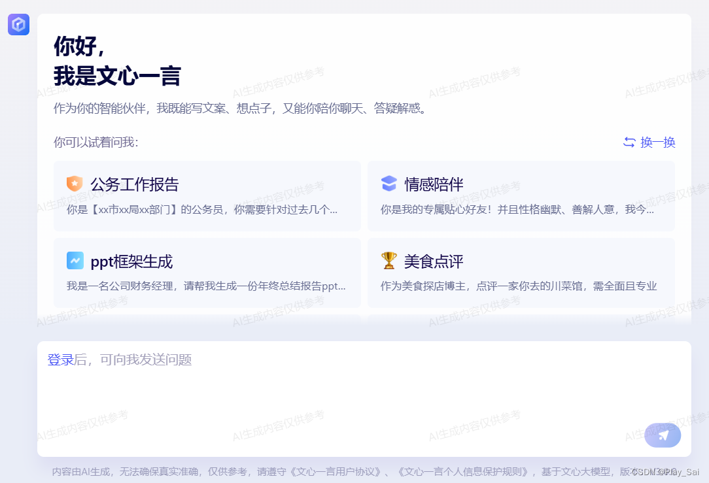Click the paper plane send button
Viewport: 709px width, 483px height.
click(663, 435)
